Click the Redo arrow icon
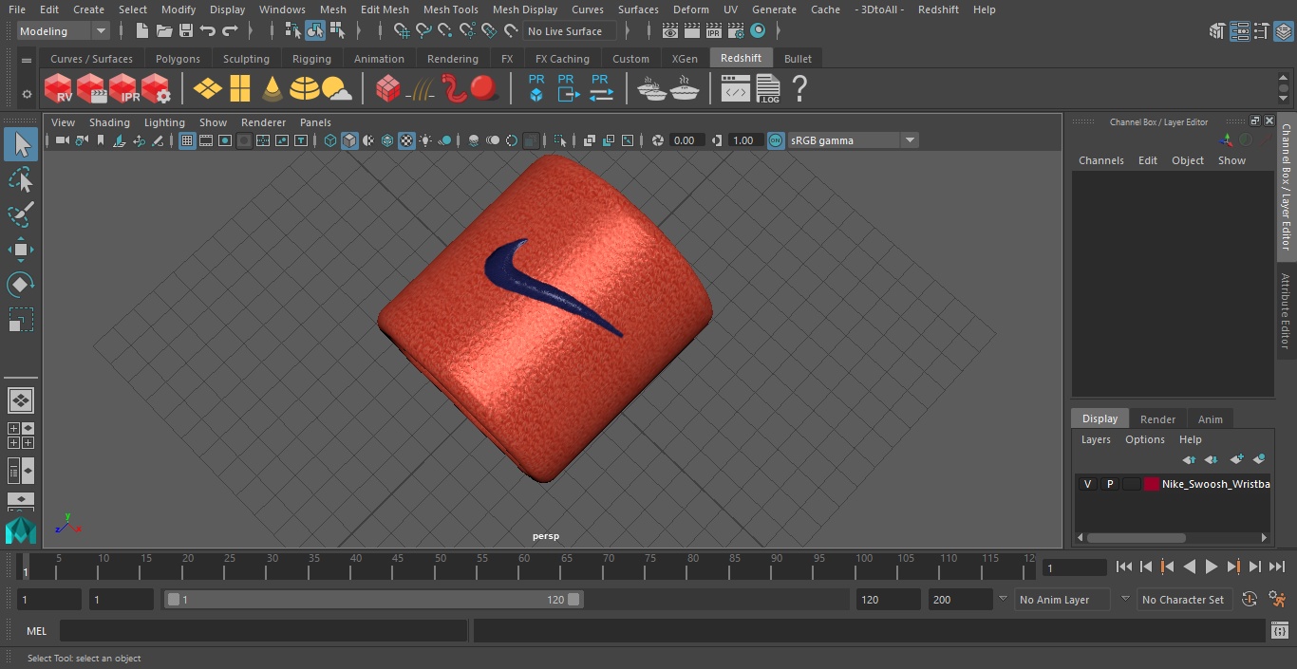 click(x=230, y=31)
